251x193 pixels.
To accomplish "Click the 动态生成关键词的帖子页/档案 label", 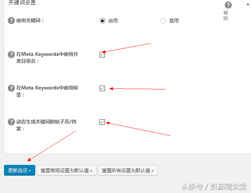I will [46, 125].
